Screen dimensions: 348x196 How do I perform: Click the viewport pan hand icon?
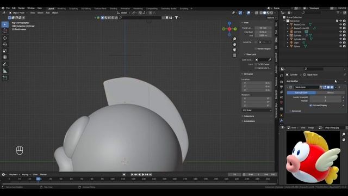coord(234,45)
